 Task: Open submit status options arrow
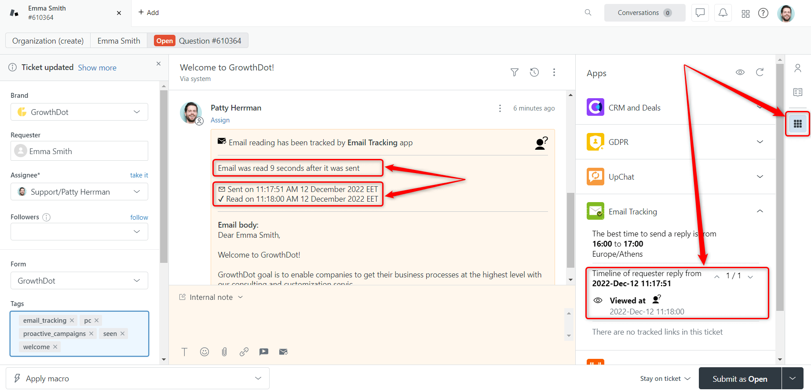[x=793, y=379]
